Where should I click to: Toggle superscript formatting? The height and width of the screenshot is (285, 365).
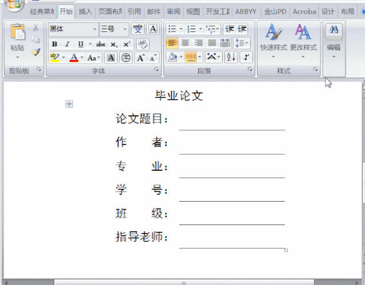pos(127,44)
